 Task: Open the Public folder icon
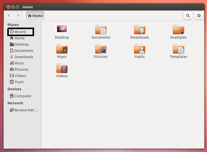(x=140, y=49)
